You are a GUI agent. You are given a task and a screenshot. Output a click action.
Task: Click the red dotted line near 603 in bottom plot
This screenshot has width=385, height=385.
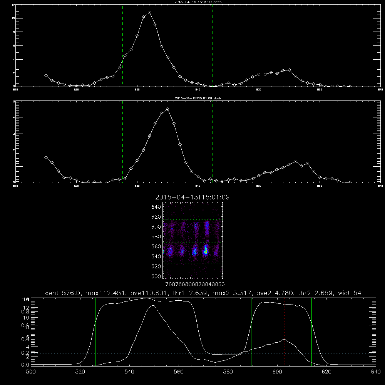click(x=285, y=331)
